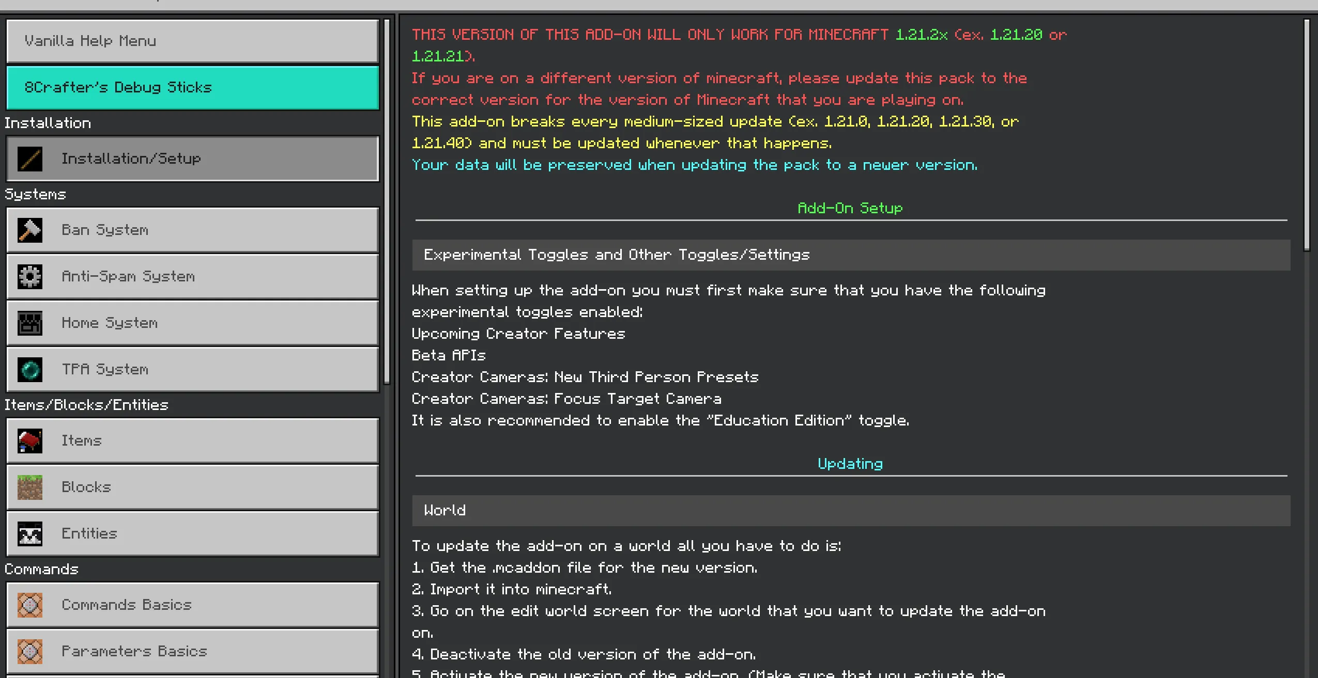Click the Entities mob face icon
The height and width of the screenshot is (678, 1318).
pos(30,534)
